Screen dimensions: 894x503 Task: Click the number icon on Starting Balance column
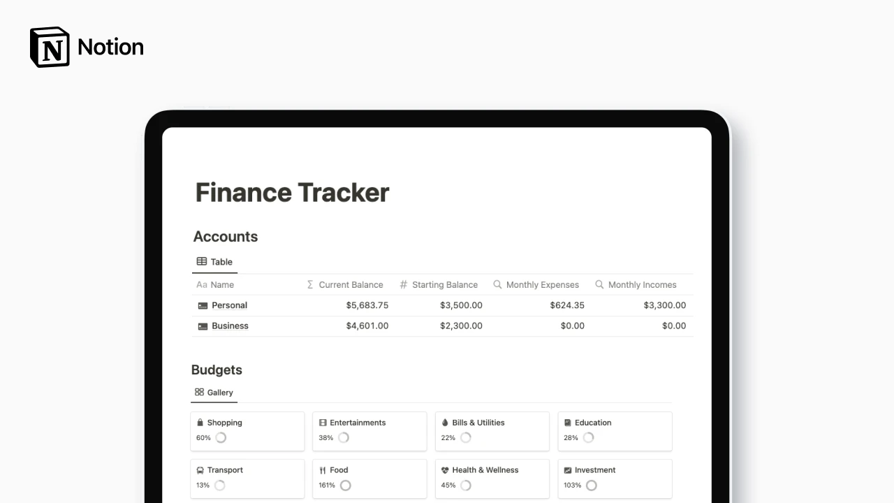click(403, 284)
